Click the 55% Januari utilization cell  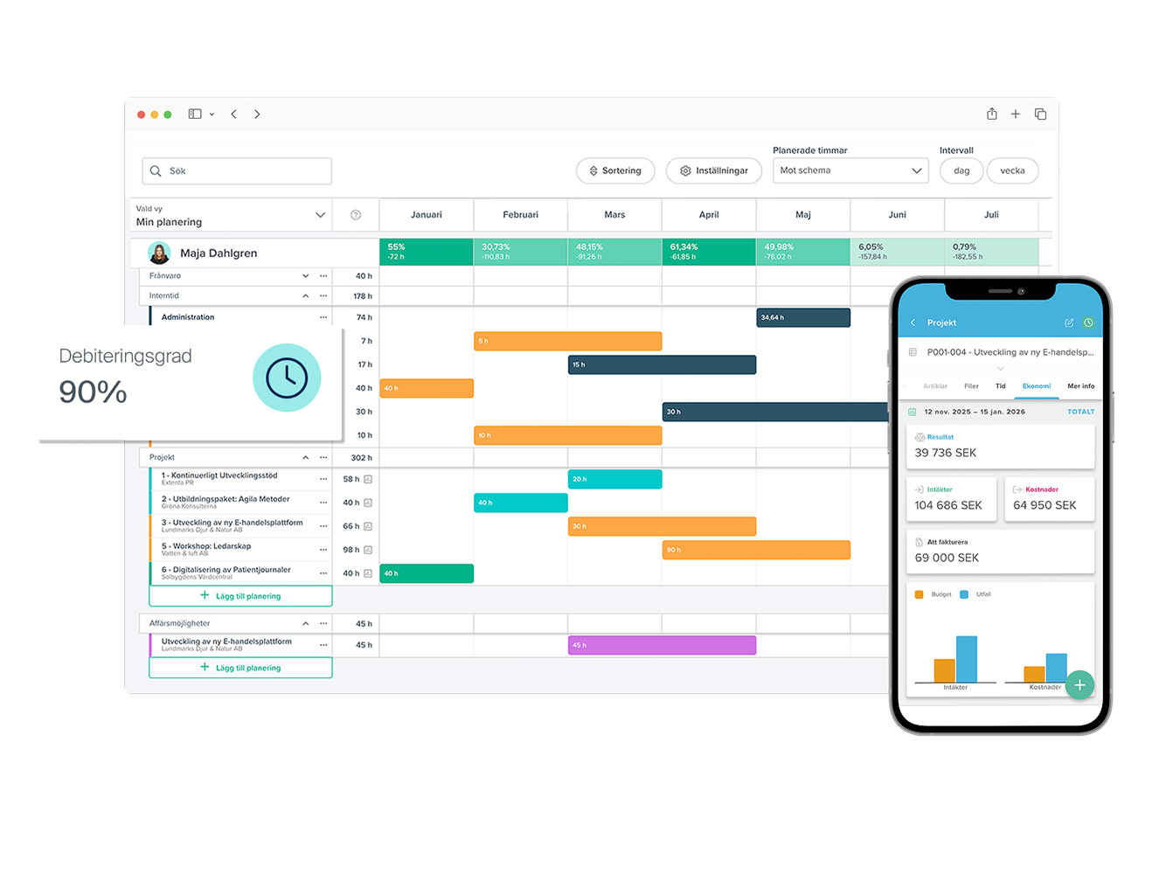click(x=427, y=252)
